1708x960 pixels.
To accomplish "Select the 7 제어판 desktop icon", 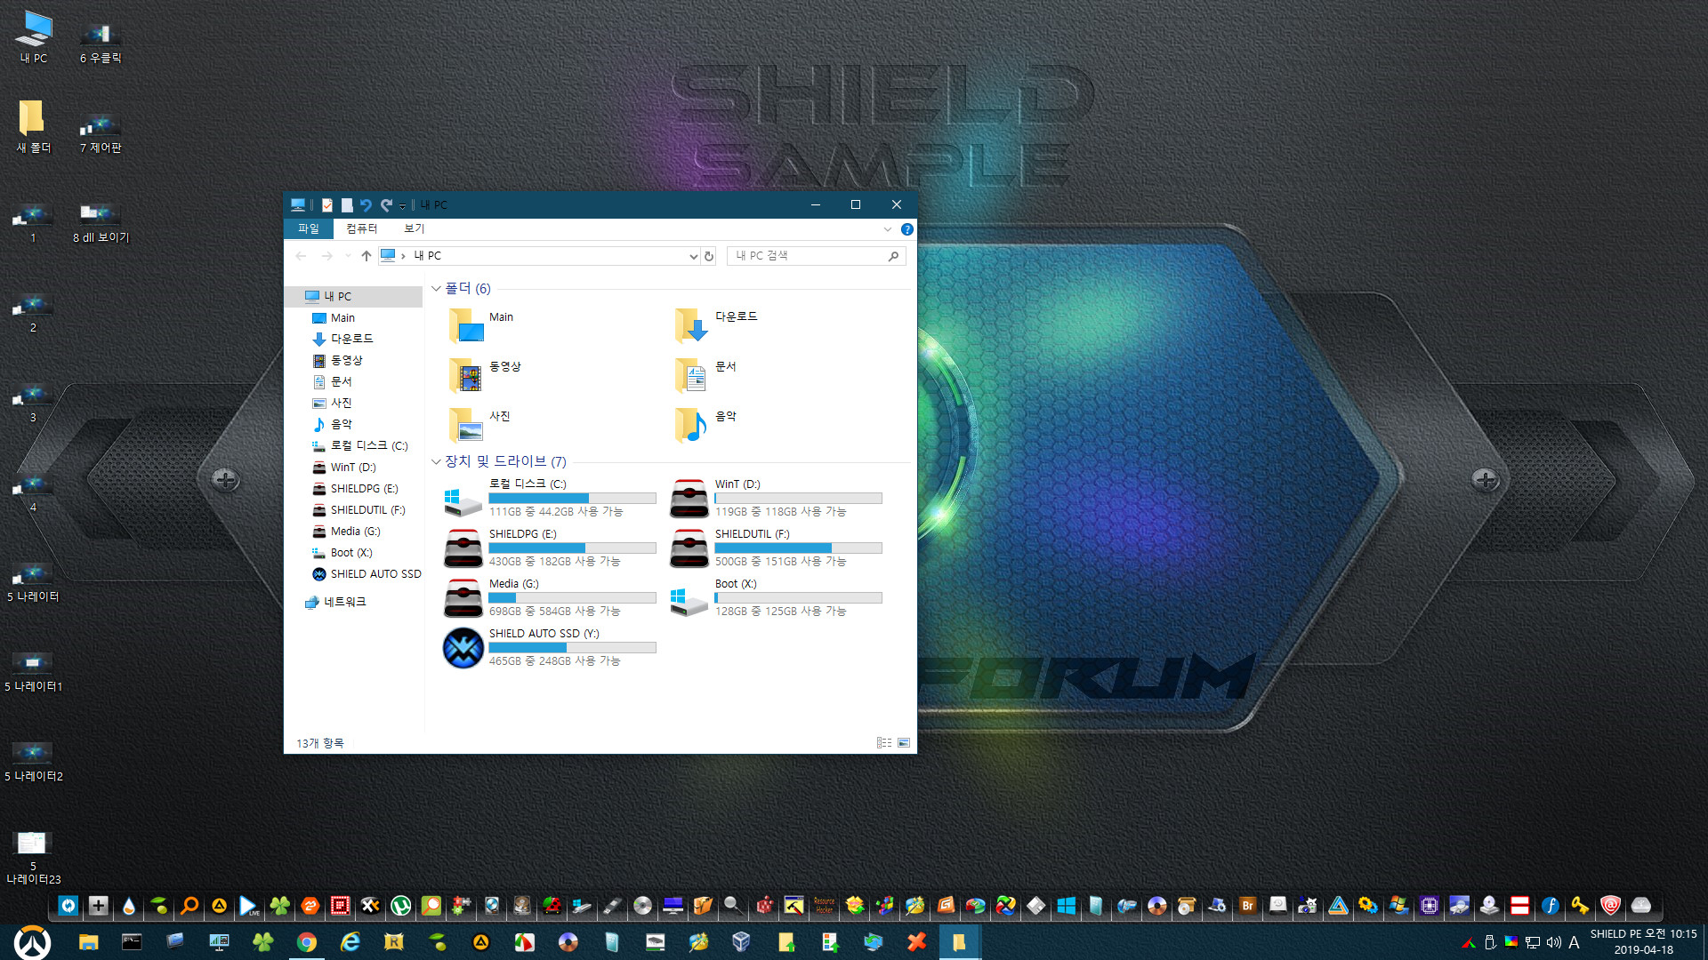I will [x=101, y=133].
